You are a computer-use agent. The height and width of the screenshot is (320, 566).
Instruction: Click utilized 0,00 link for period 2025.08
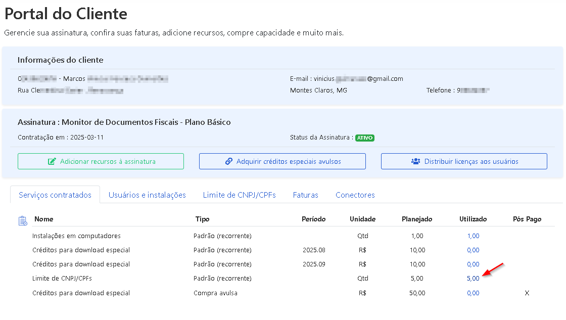coord(473,250)
